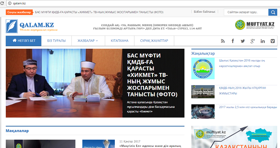Open the RSS feed icon
This screenshot has height=148, width=280.
point(223,41)
